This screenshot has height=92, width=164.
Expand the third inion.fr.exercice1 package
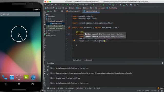click(x=46, y=28)
